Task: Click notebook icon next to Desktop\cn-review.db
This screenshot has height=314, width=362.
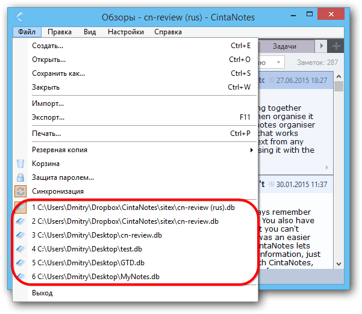Action: [20, 235]
